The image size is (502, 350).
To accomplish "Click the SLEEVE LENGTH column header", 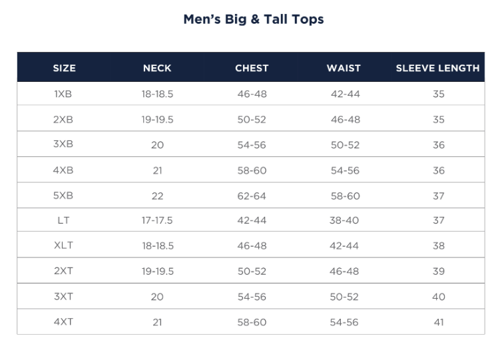I will (x=437, y=68).
